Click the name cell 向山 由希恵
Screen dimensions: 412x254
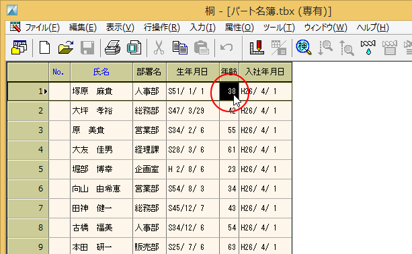(x=101, y=188)
